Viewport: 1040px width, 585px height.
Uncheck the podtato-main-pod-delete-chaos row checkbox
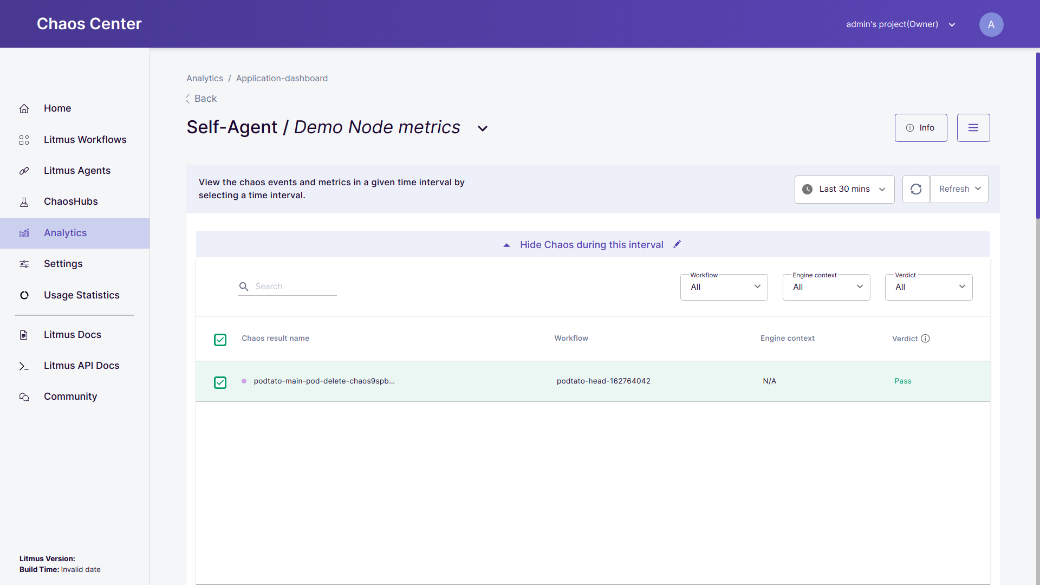220,382
